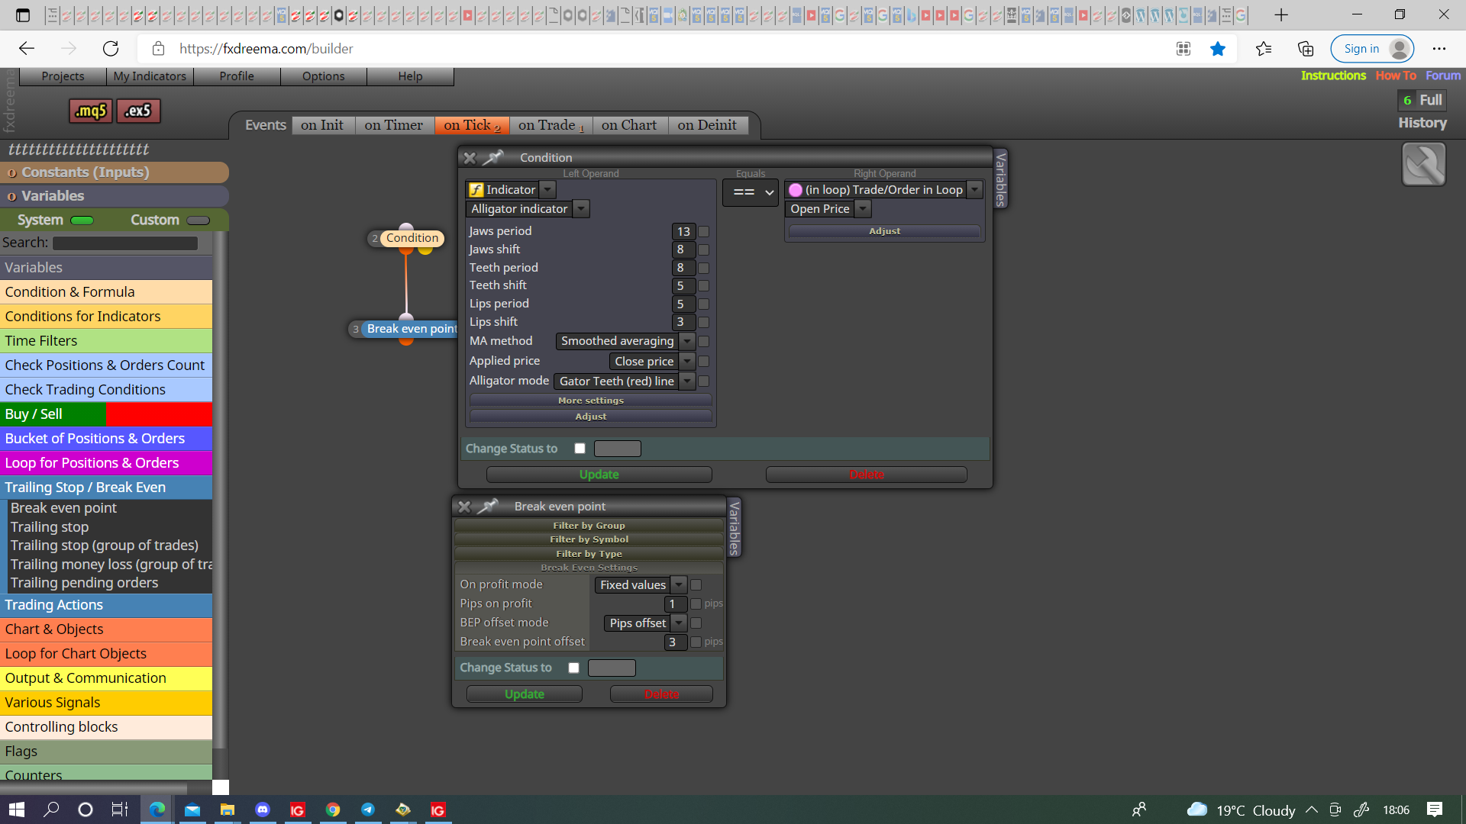Open Telegram from the taskbar

click(x=368, y=810)
